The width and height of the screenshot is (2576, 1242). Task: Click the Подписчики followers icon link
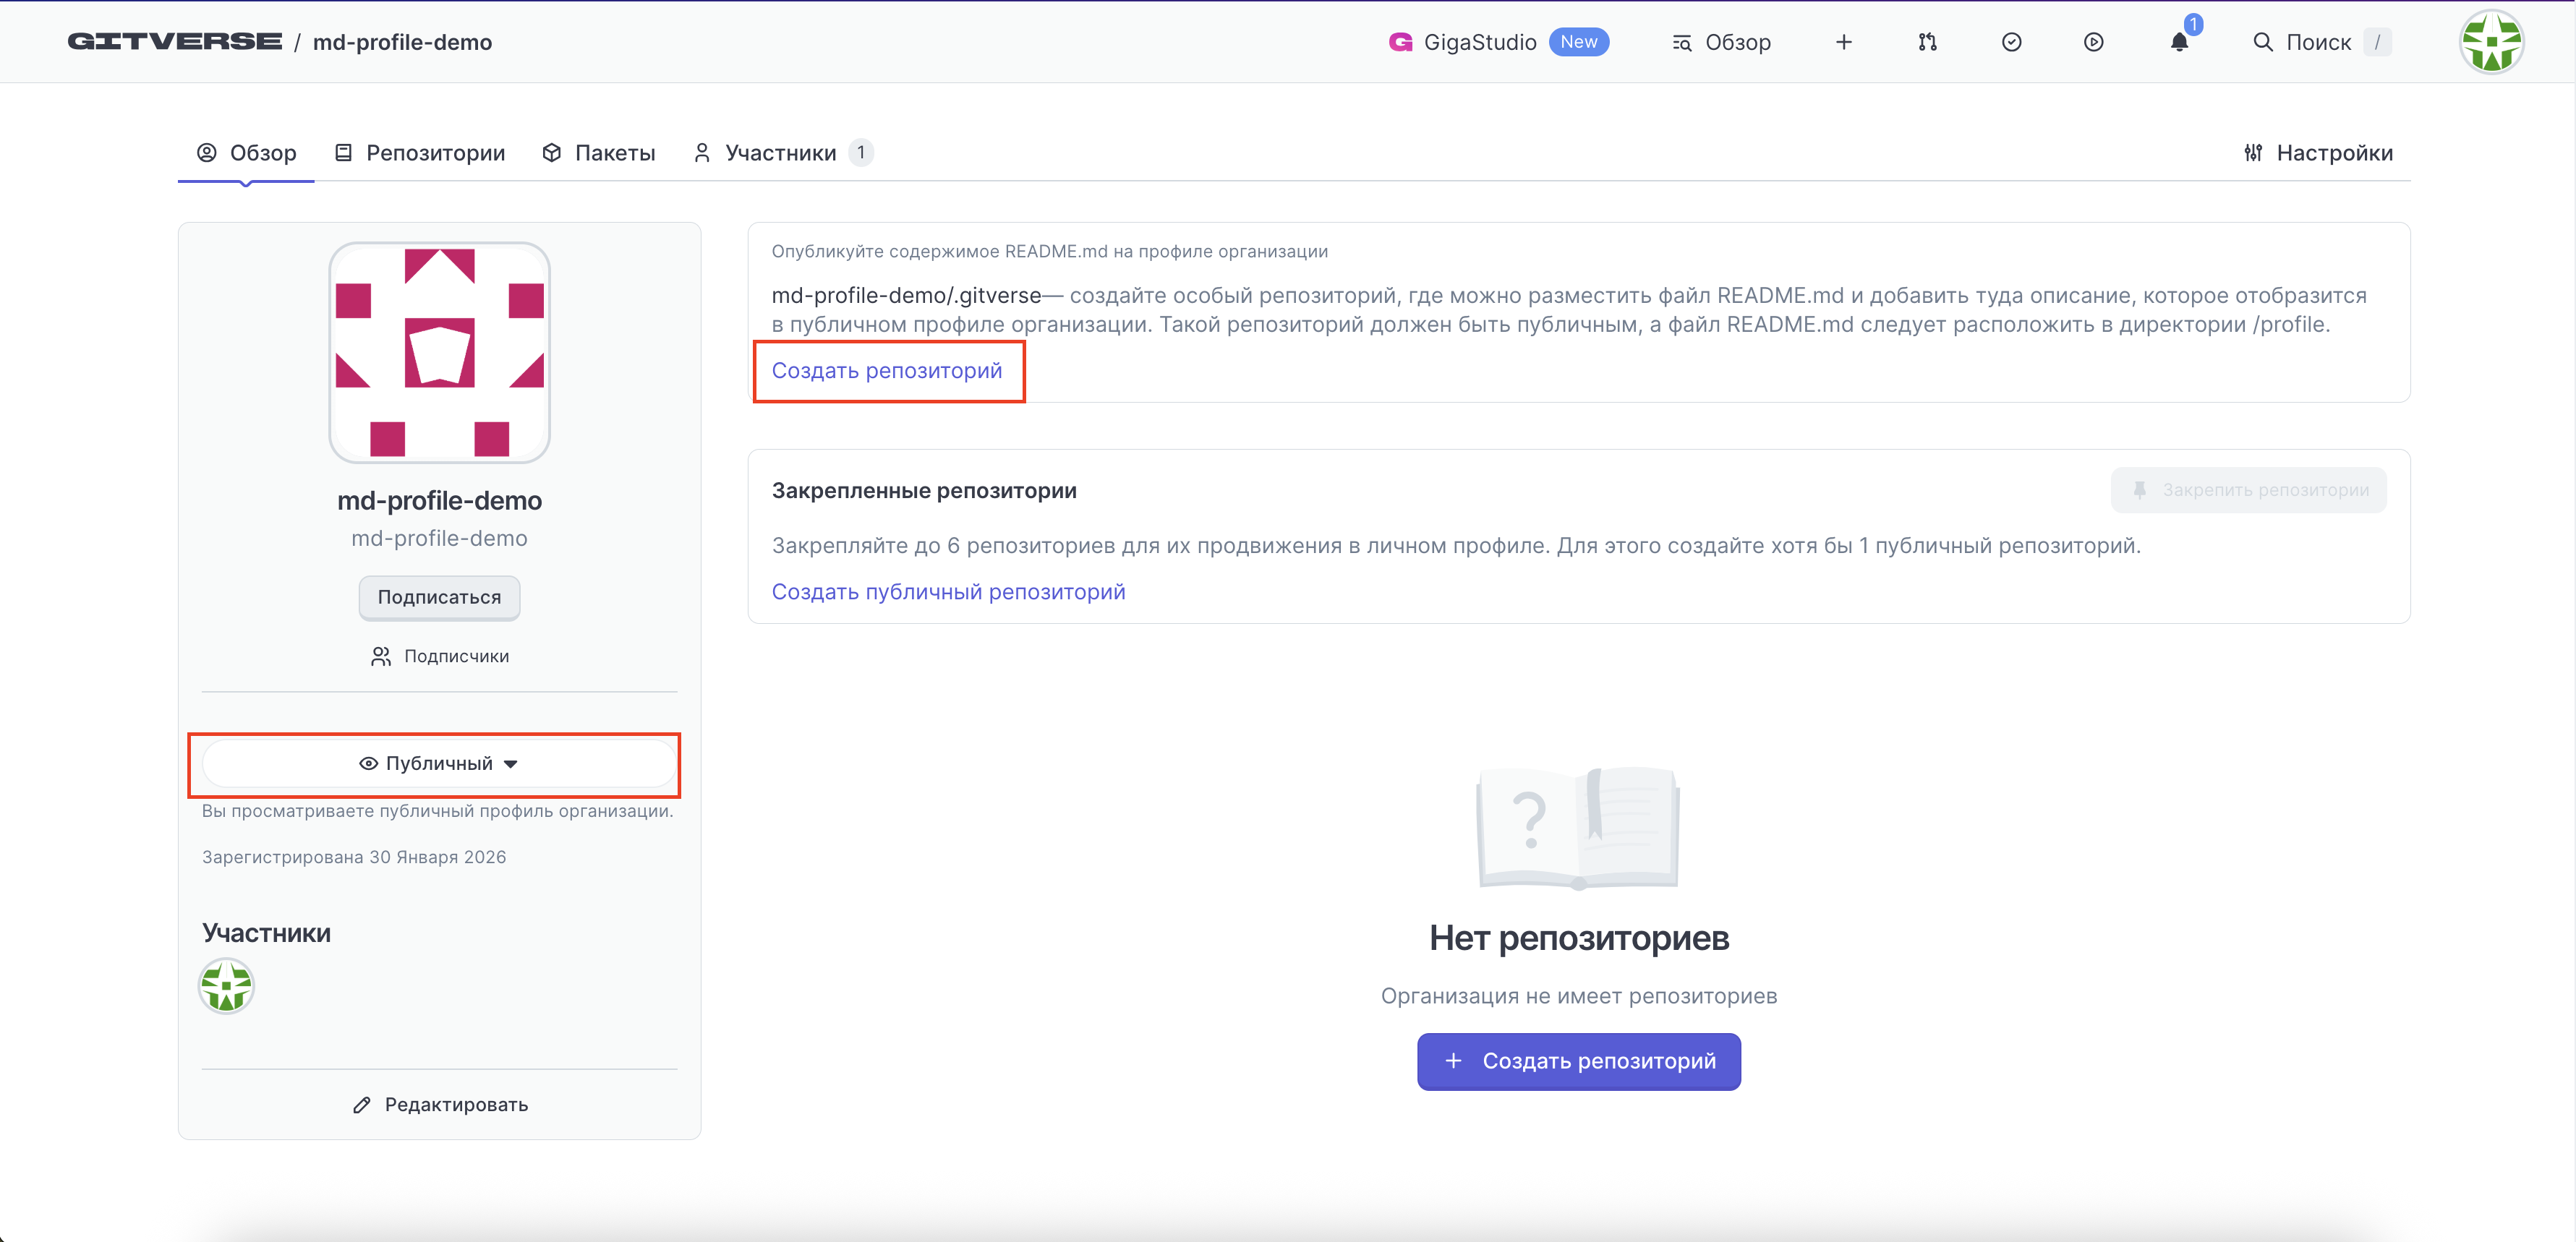tap(439, 656)
